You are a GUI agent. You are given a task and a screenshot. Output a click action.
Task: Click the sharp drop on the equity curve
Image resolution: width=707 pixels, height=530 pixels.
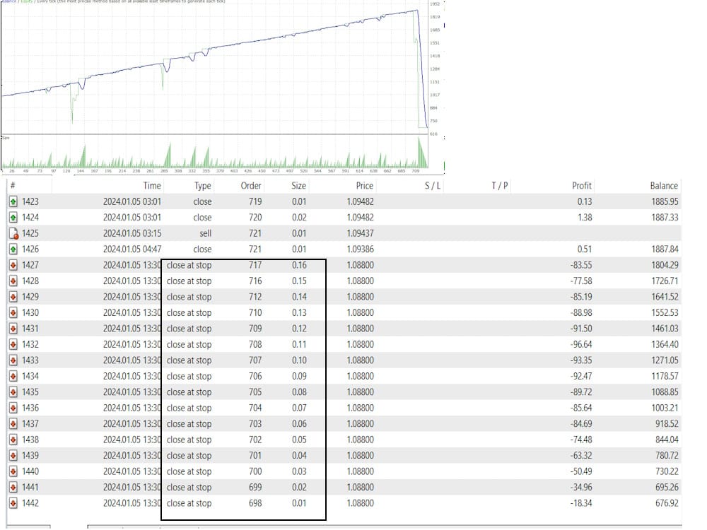coord(419,71)
